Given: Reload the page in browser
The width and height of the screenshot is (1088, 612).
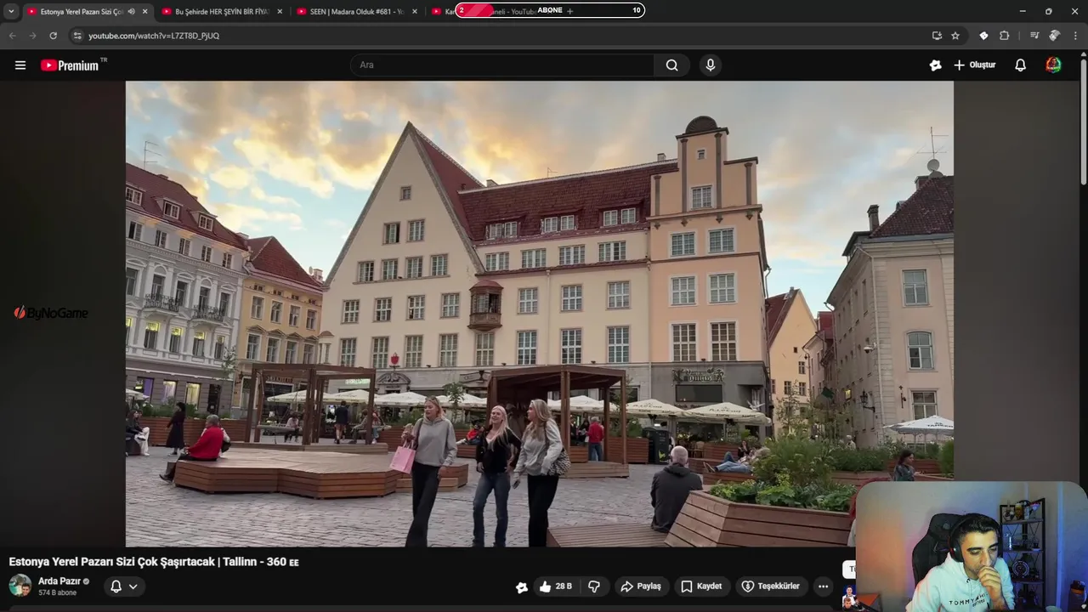Looking at the screenshot, I should coord(53,36).
